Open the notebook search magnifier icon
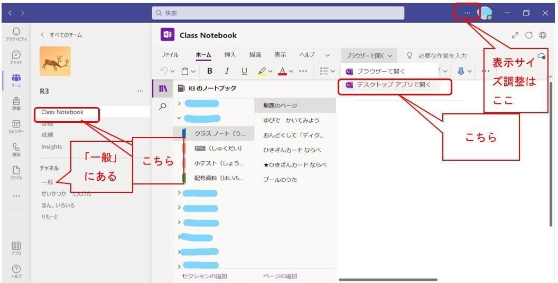 [x=163, y=106]
